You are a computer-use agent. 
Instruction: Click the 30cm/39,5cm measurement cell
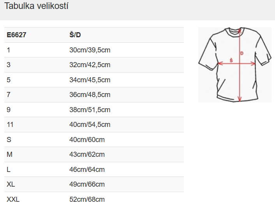click(x=90, y=50)
